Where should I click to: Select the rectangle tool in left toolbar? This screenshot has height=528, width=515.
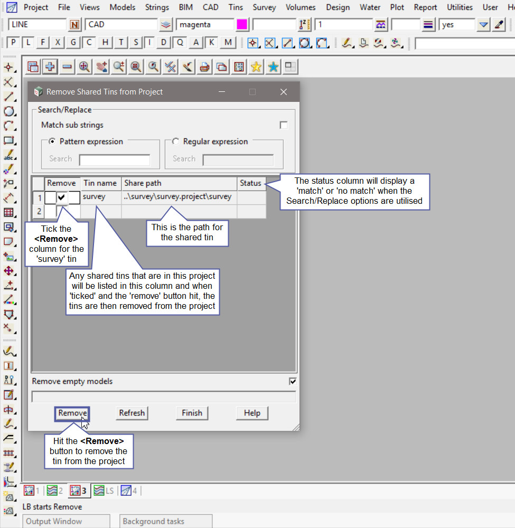[9, 141]
